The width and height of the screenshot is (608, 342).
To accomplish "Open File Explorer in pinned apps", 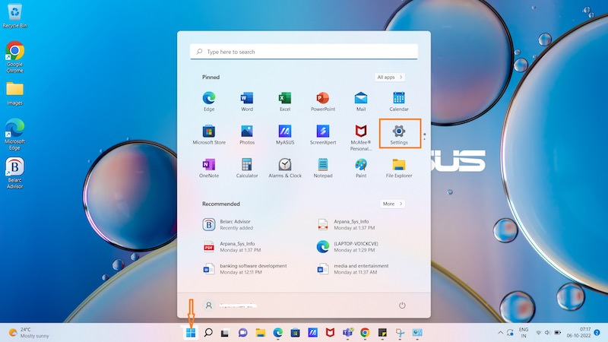I will (398, 168).
